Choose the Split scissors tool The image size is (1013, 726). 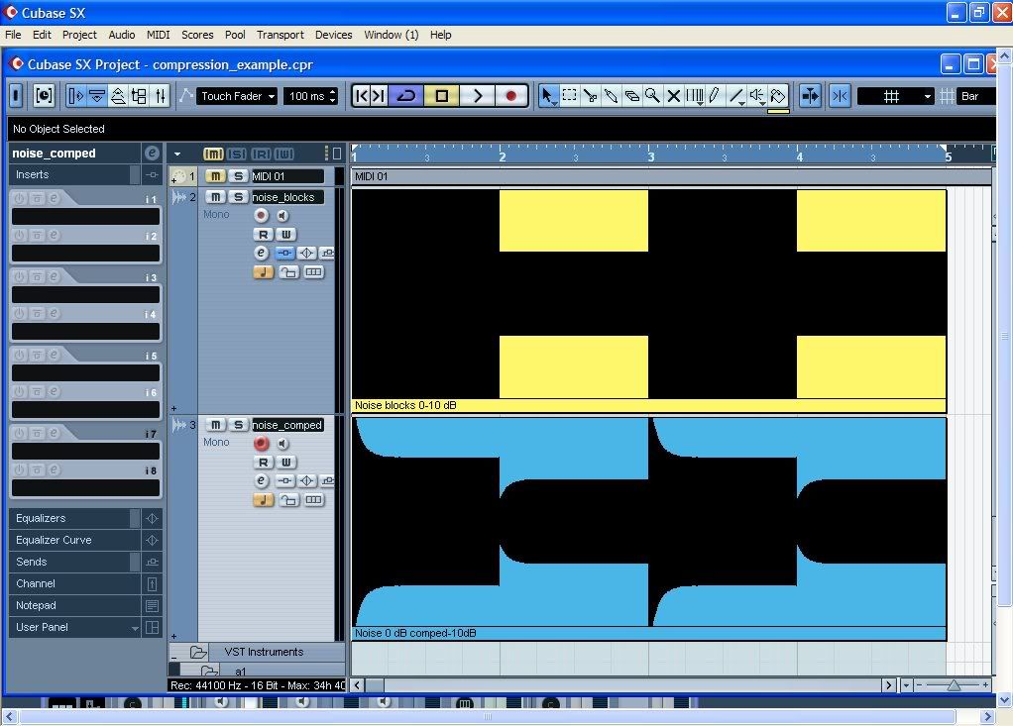click(590, 96)
